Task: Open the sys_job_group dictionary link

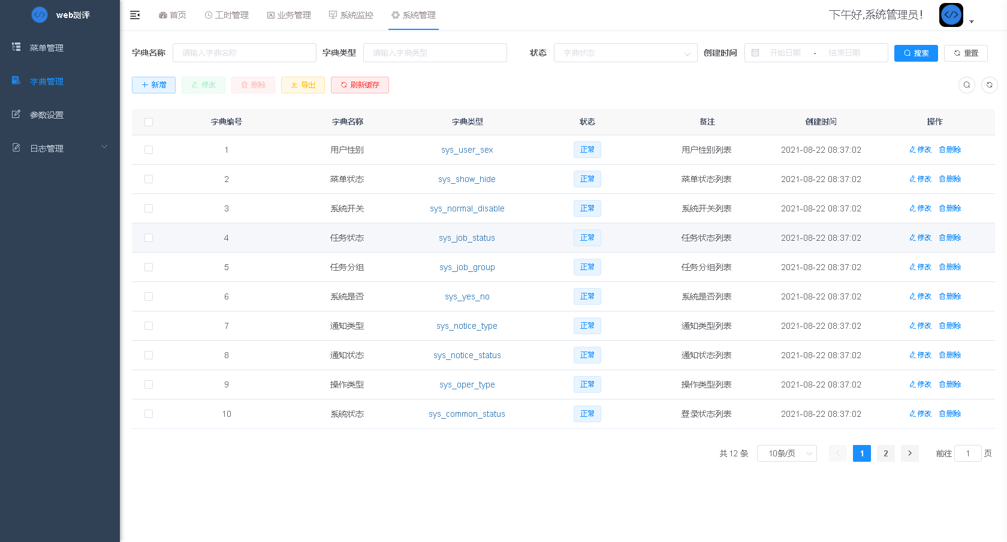Action: (467, 267)
